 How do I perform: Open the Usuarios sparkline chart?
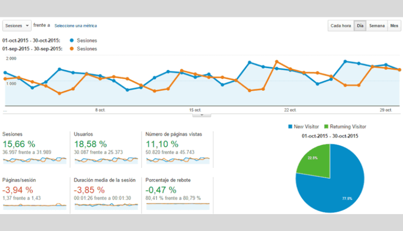click(x=106, y=160)
